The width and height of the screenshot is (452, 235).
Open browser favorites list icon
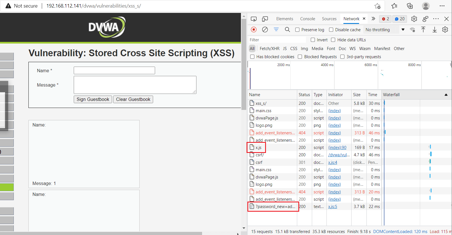[394, 6]
